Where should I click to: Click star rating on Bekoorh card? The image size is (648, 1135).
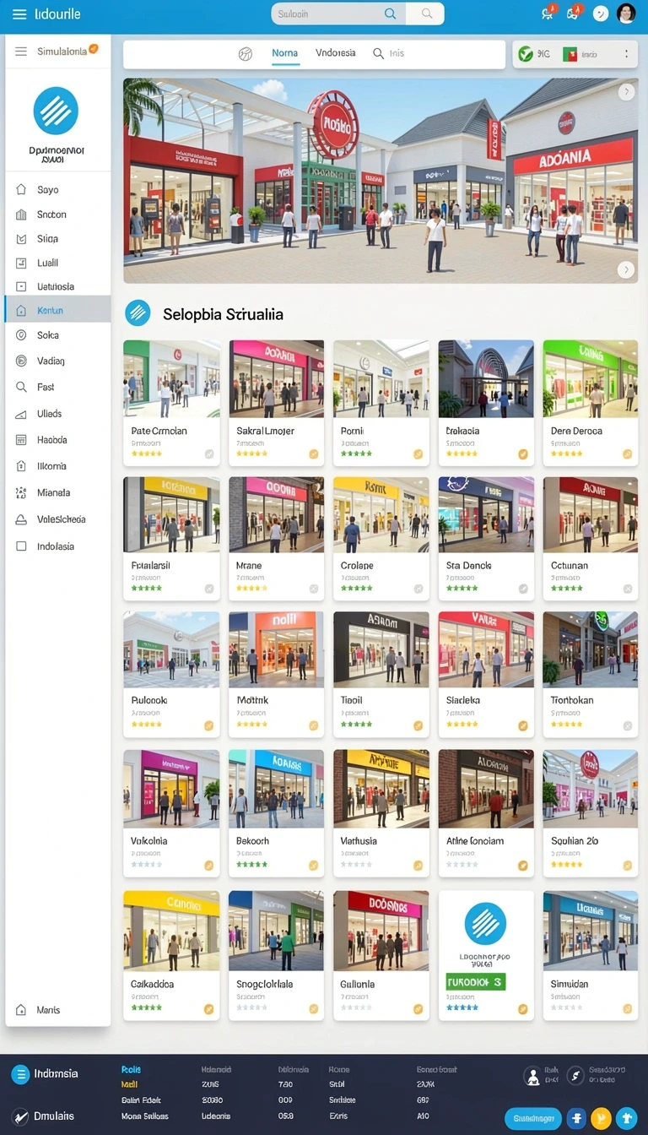tap(251, 865)
